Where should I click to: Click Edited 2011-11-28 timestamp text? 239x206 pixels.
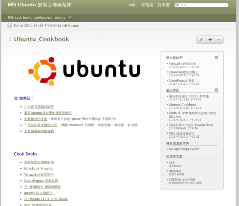35,26
